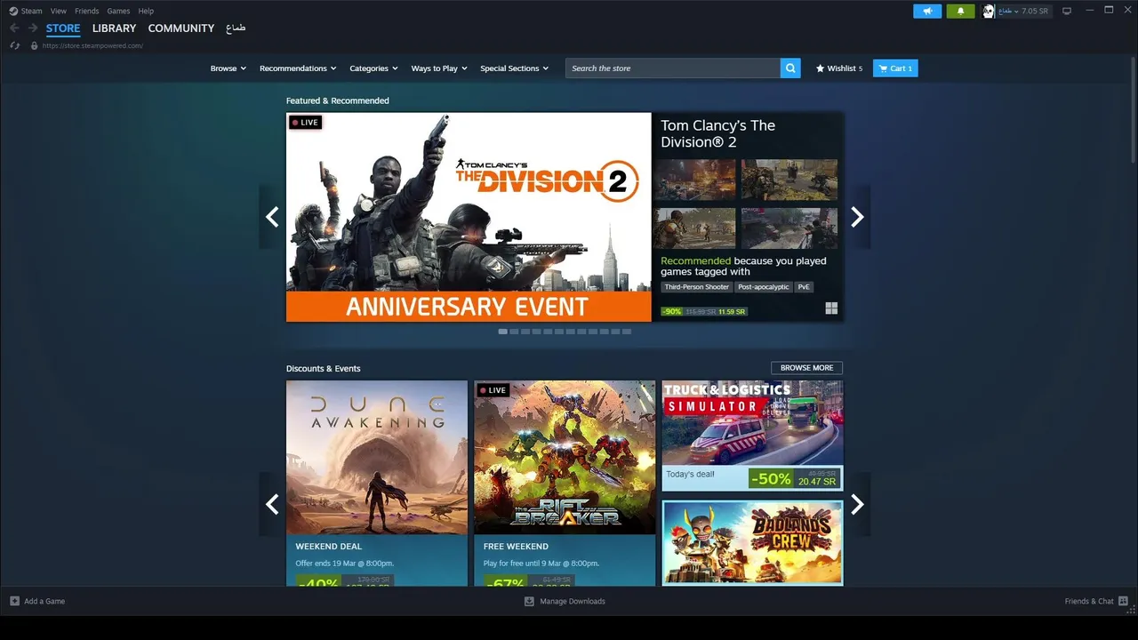1138x640 pixels.
Task: Click the Add a Game plus icon
Action: (x=14, y=601)
